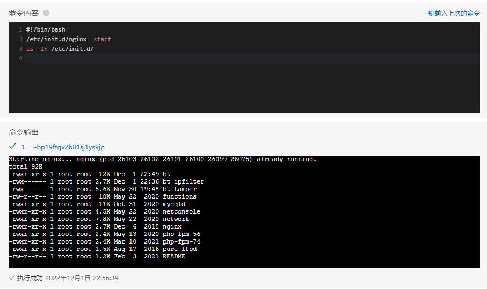Screen dimensions: 487x289
Task: Click line number 3 in editor gutter
Action: click(21, 49)
